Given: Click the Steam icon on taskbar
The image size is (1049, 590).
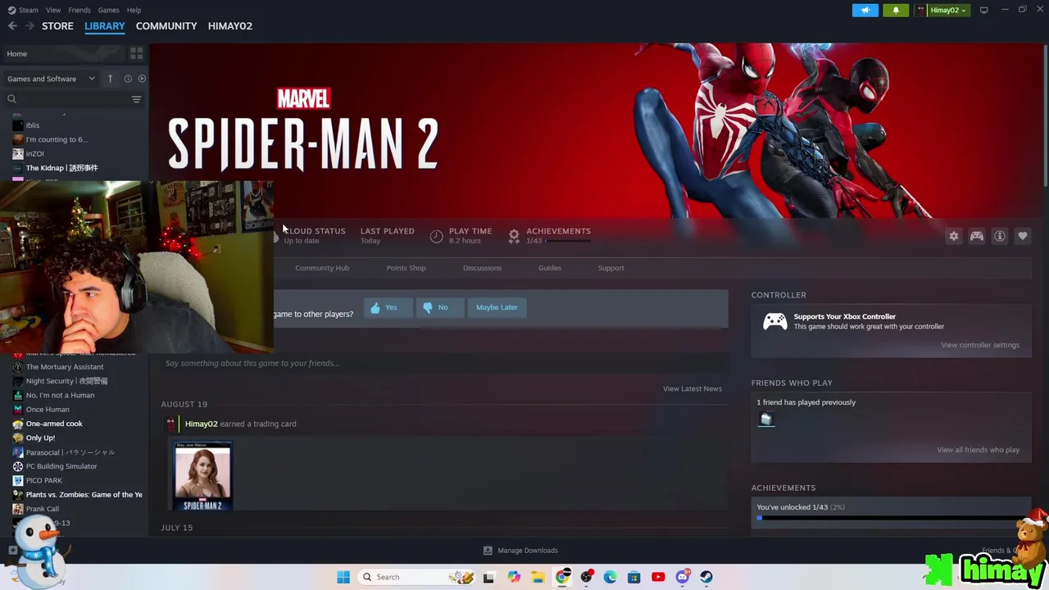Looking at the screenshot, I should click(706, 577).
